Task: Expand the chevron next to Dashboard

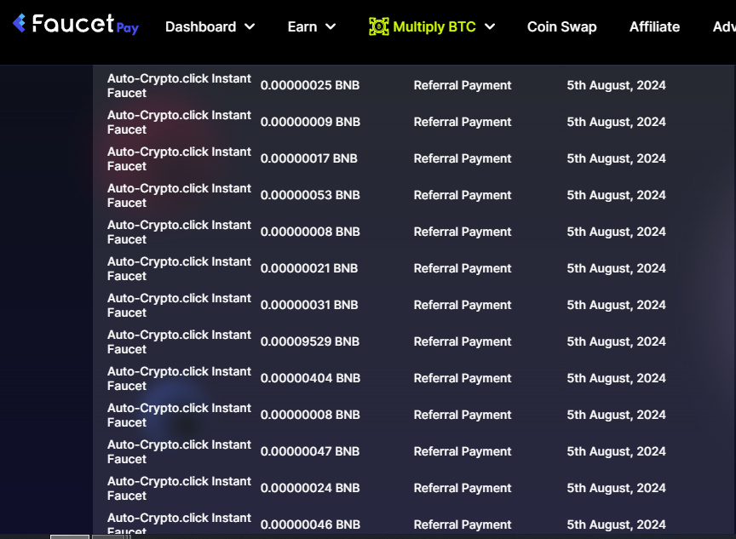Action: (250, 26)
